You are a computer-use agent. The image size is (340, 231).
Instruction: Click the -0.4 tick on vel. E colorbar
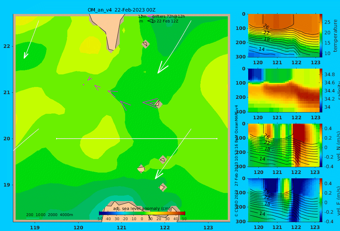pos(329,221)
